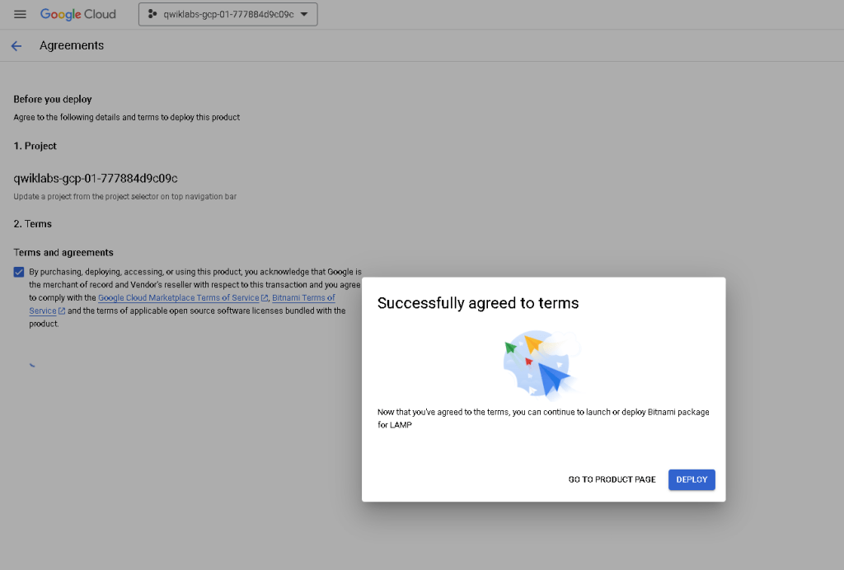
Task: Click the Google Cloud logo
Action: click(78, 15)
